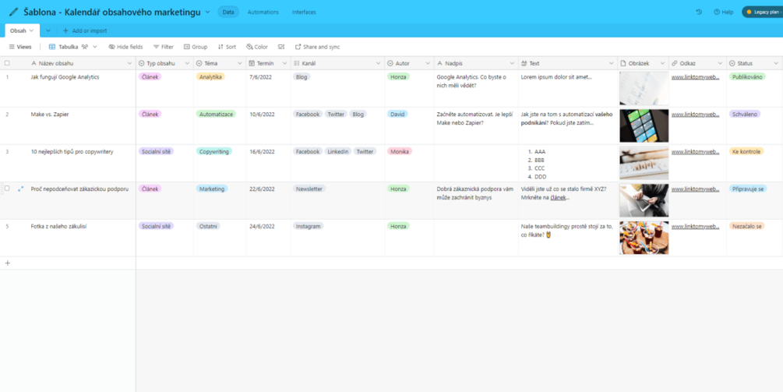Click the článek link in row 4 text
This screenshot has height=392, width=783.
[x=559, y=198]
